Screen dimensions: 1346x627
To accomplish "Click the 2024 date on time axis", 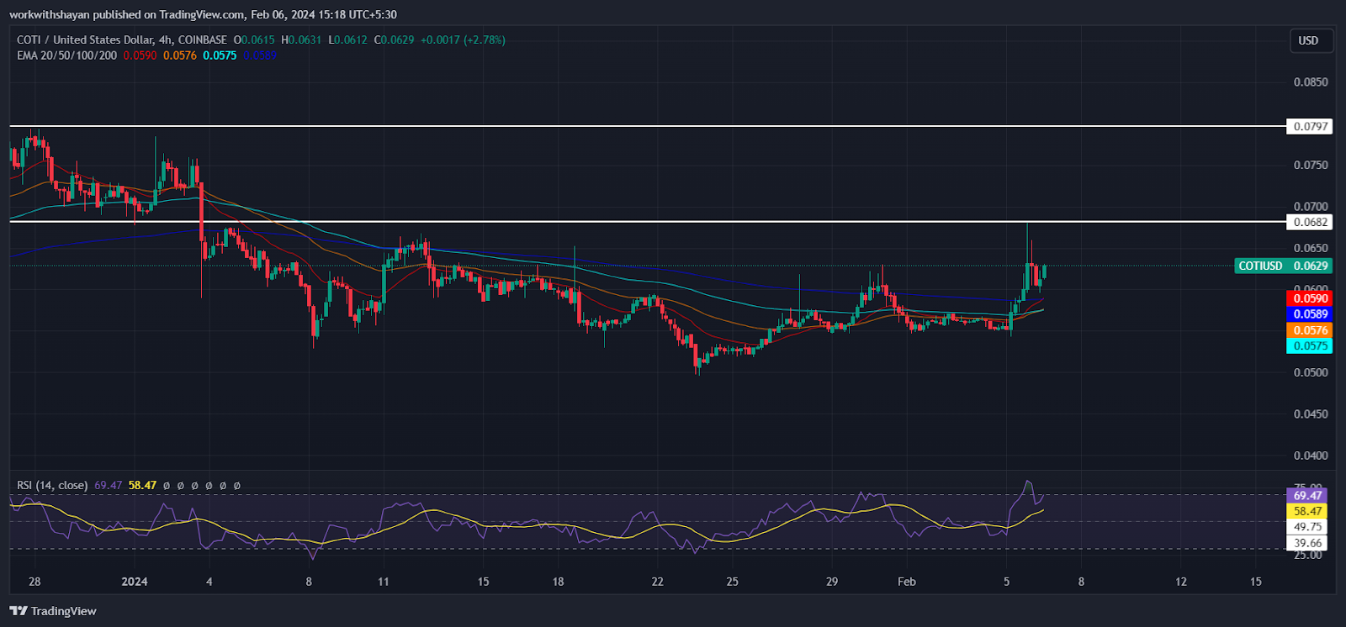I will click(x=135, y=582).
